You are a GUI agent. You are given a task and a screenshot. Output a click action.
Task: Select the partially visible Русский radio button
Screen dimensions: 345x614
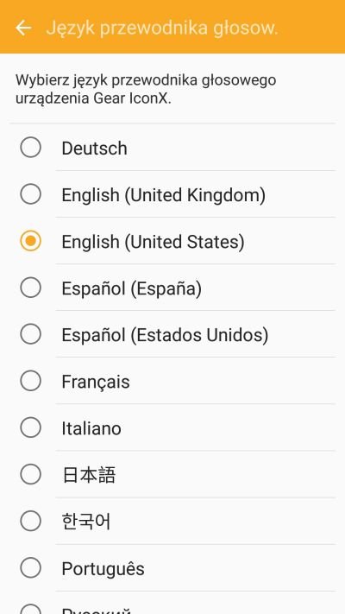(x=30, y=609)
